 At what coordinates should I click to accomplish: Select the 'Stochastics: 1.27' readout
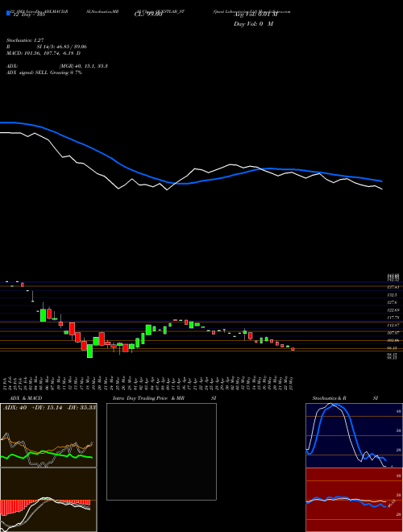coord(25,40)
